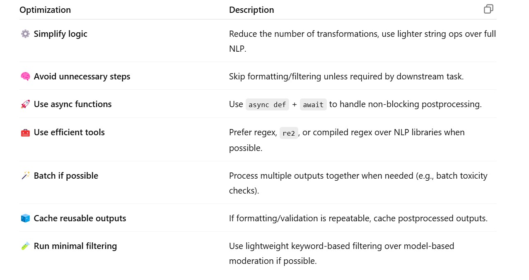The height and width of the screenshot is (280, 529).
Task: Click the copy table icon
Action: tap(488, 9)
